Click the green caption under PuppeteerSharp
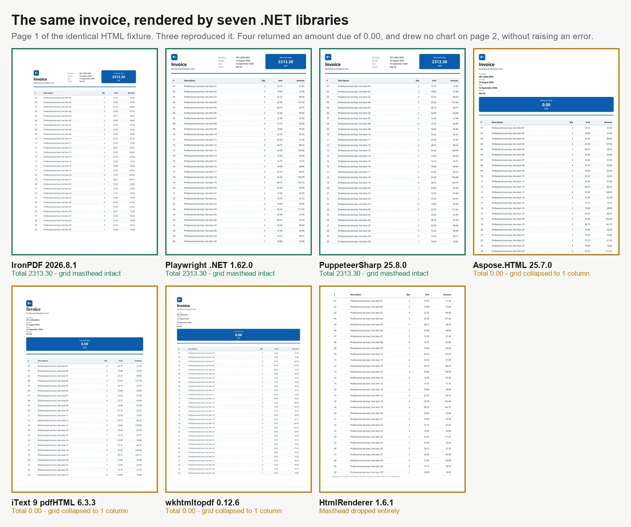 (374, 274)
